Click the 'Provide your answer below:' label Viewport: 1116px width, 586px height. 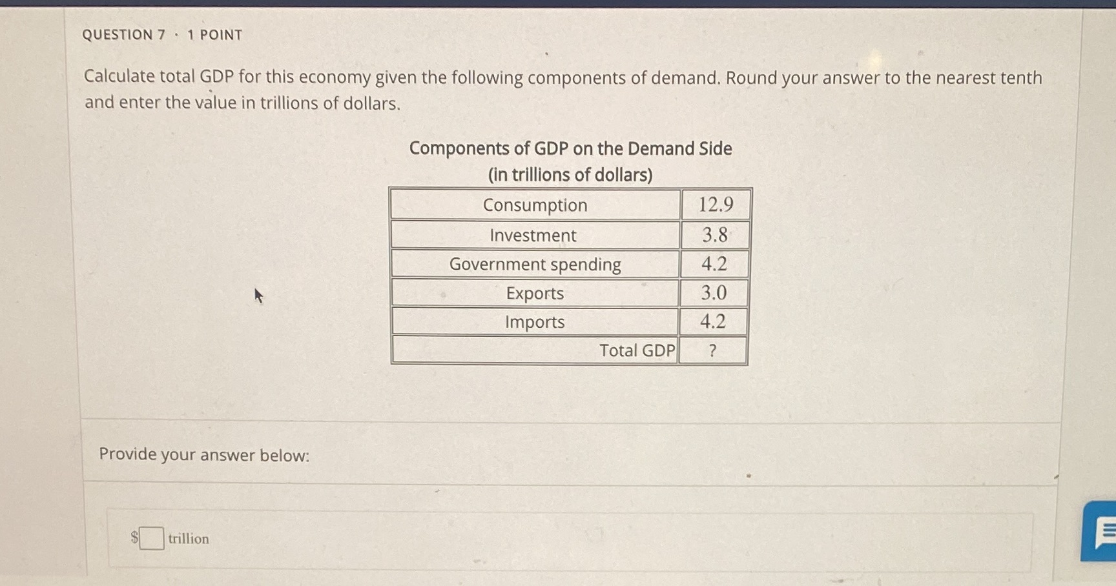click(204, 455)
